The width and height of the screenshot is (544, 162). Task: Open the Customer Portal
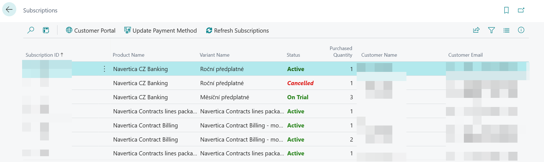point(91,30)
